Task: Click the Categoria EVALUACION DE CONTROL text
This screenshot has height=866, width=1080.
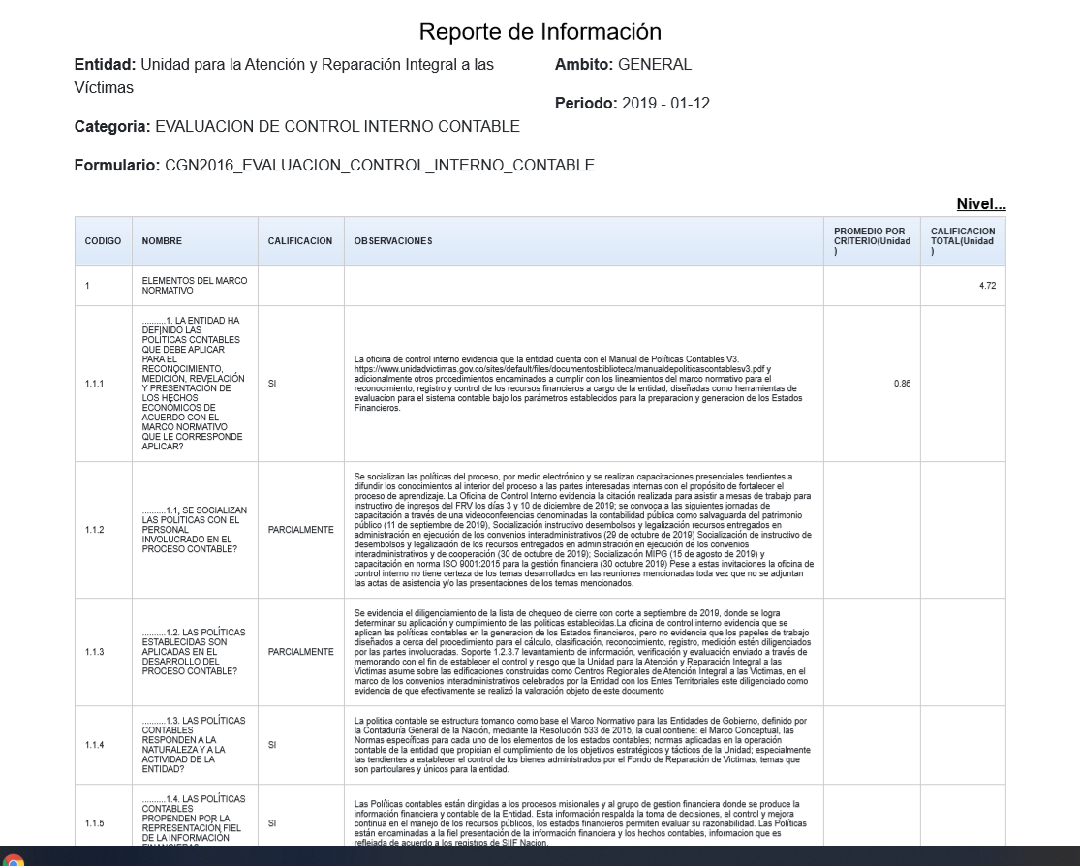Action: pyautogui.click(x=296, y=127)
